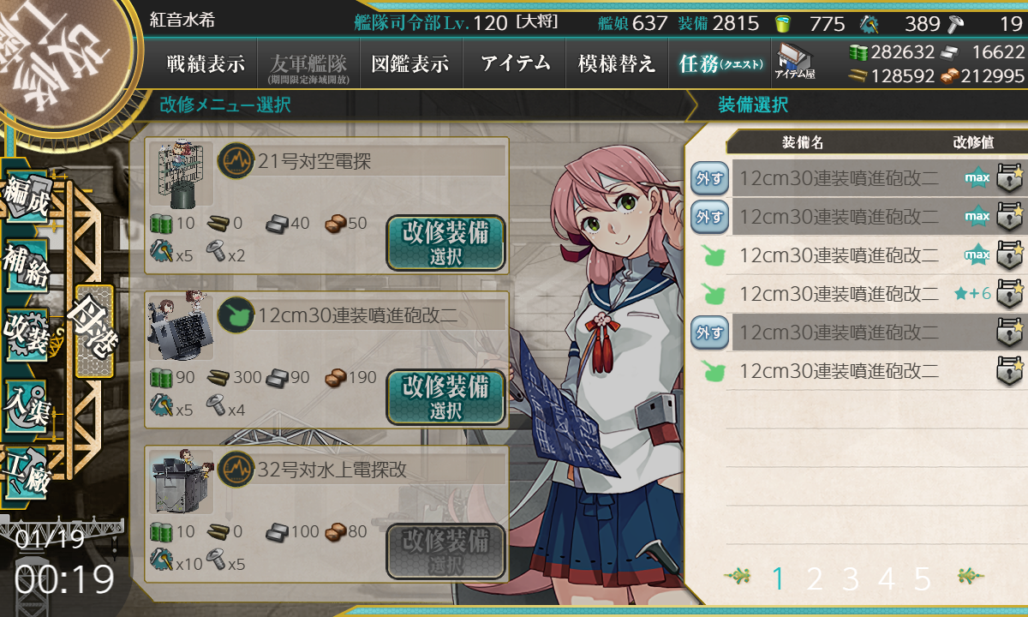Open the 戦績表示 menu
Screen dimensions: 1028x617
[206, 63]
